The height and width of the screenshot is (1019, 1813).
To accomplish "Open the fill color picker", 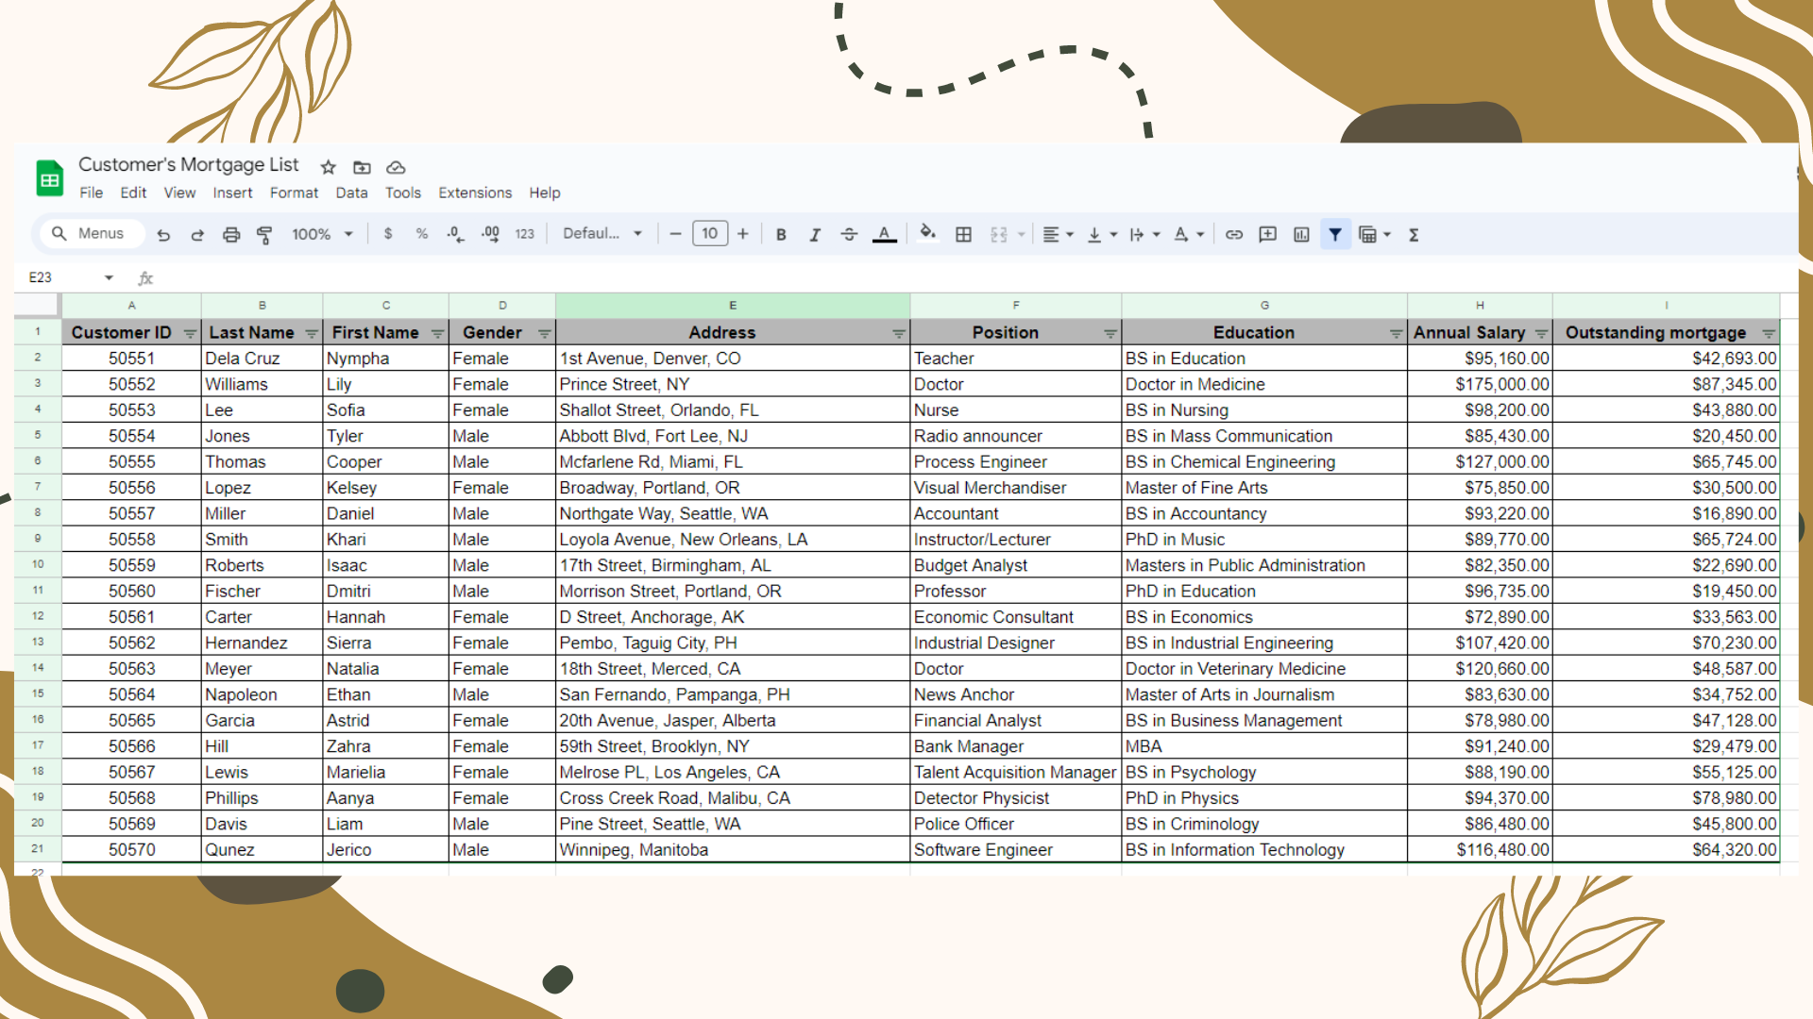I will coord(927,233).
